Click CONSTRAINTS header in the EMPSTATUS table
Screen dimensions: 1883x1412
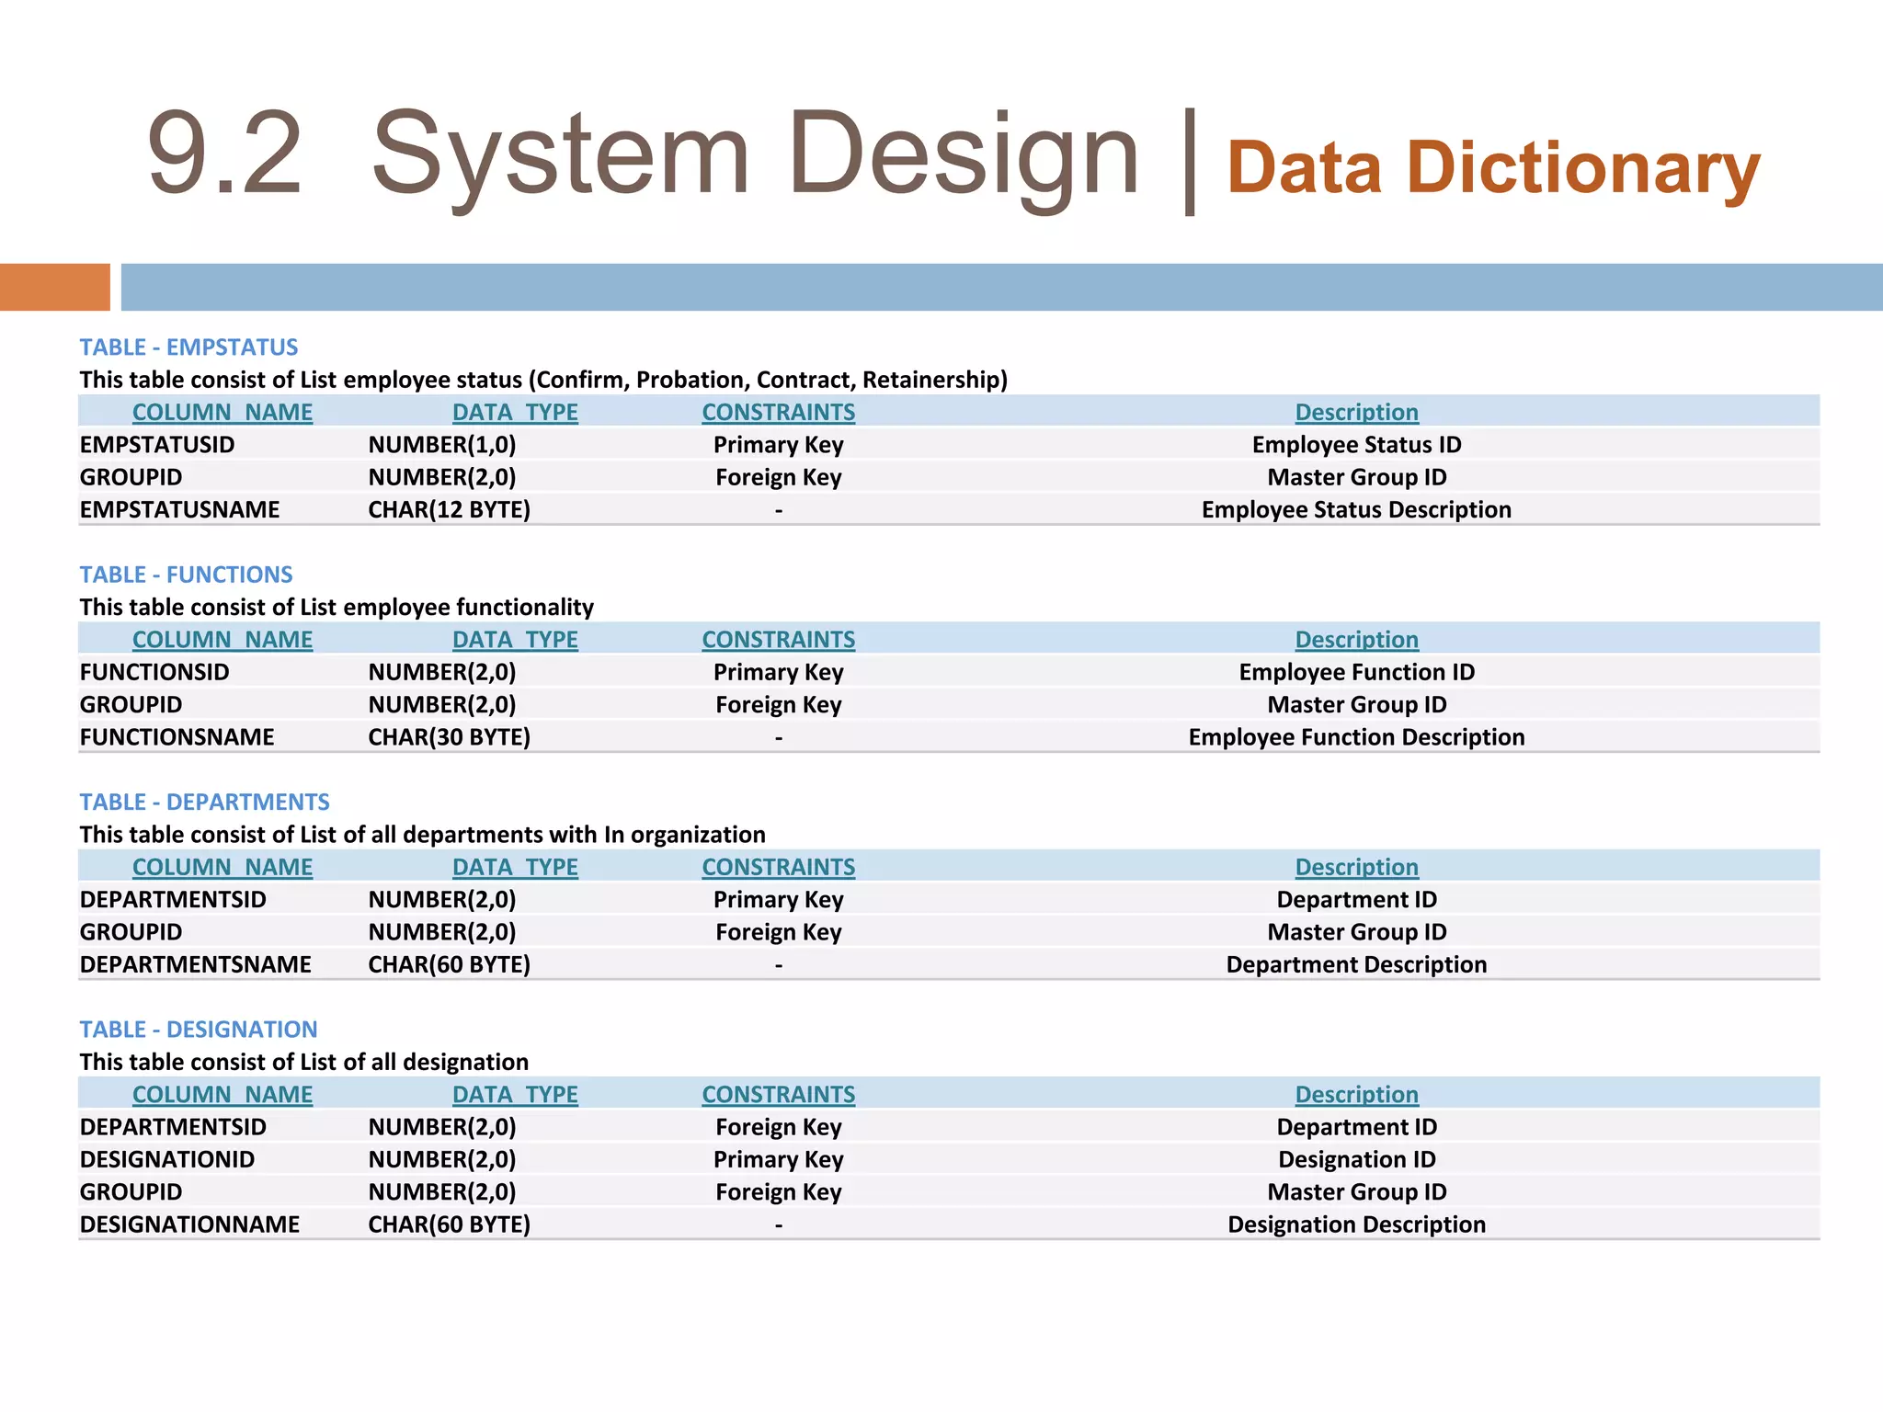(x=779, y=412)
